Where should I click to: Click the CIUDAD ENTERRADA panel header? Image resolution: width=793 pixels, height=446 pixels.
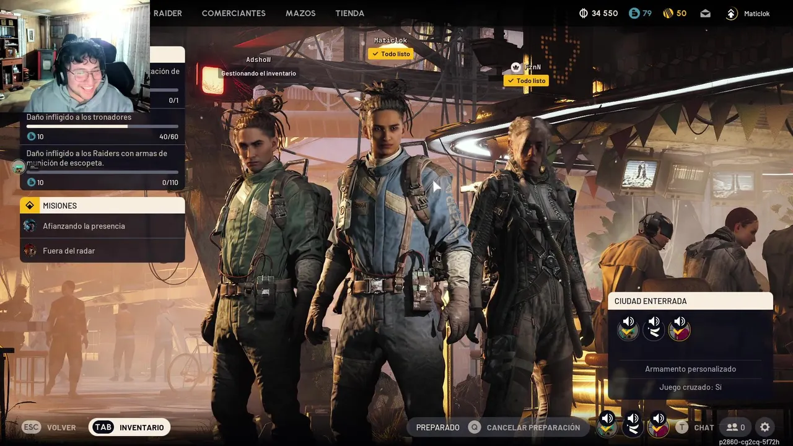691,301
